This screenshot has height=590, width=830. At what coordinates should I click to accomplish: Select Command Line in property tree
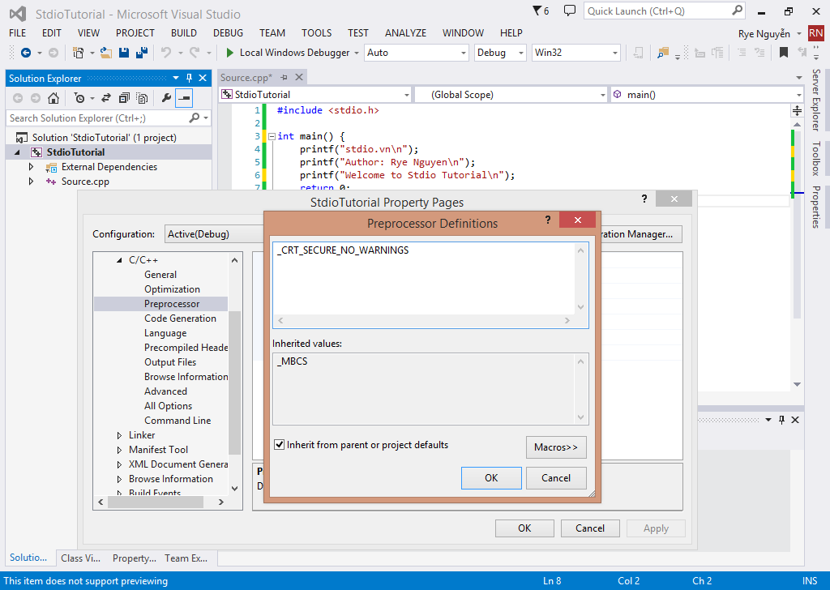pyautogui.click(x=178, y=421)
